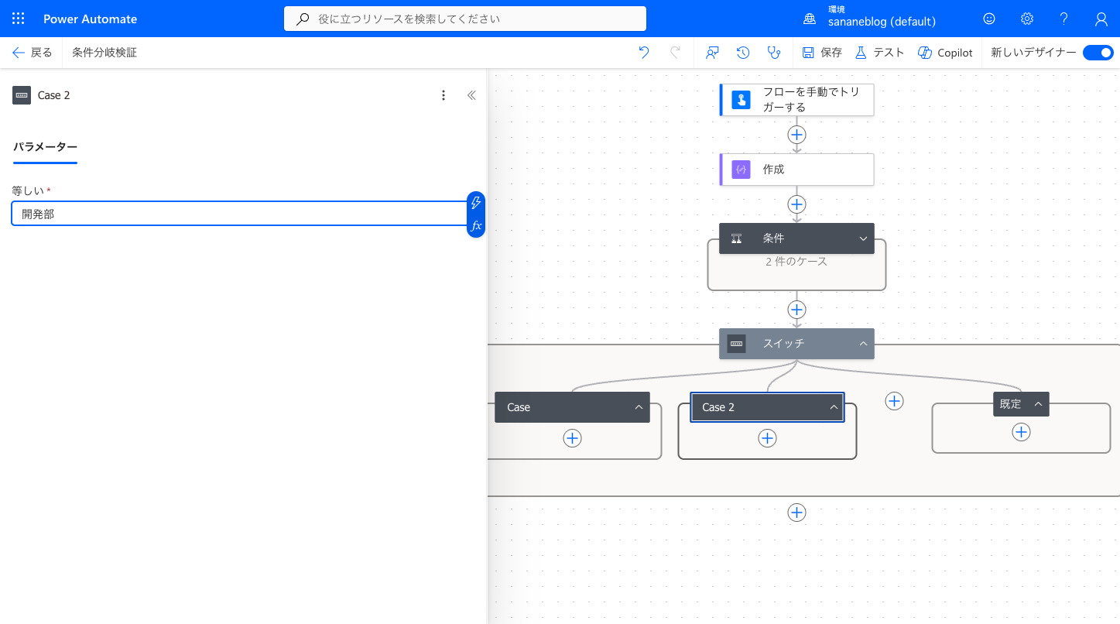1120x624 pixels.
Task: Expand the 条件 action chevron
Action: pyautogui.click(x=863, y=238)
